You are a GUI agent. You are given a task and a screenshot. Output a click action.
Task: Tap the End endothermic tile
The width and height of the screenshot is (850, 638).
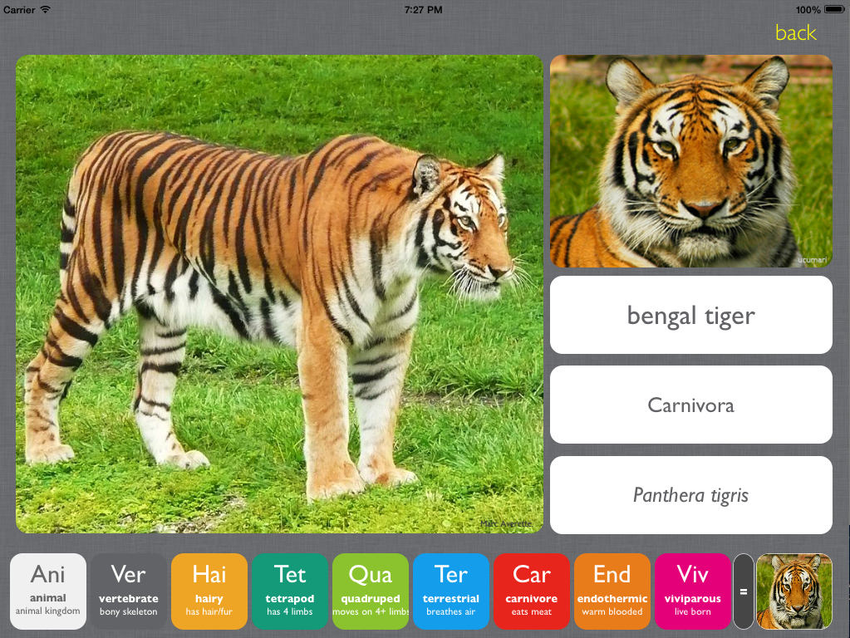612,591
